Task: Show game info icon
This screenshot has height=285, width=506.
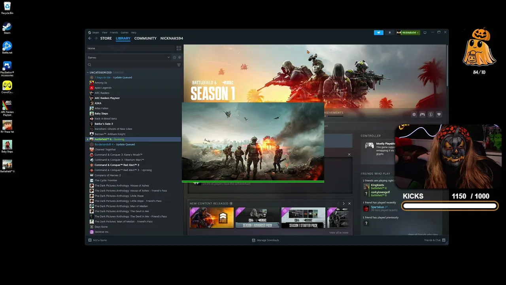Action: tap(430, 114)
